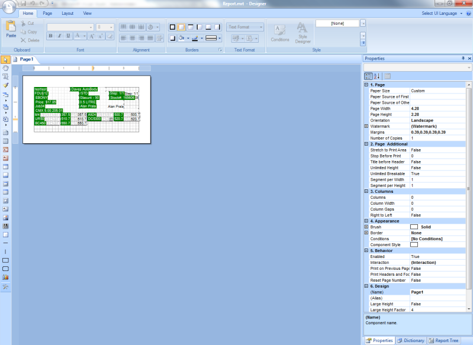
Task: Toggle Italic formatting
Action: 59,36
